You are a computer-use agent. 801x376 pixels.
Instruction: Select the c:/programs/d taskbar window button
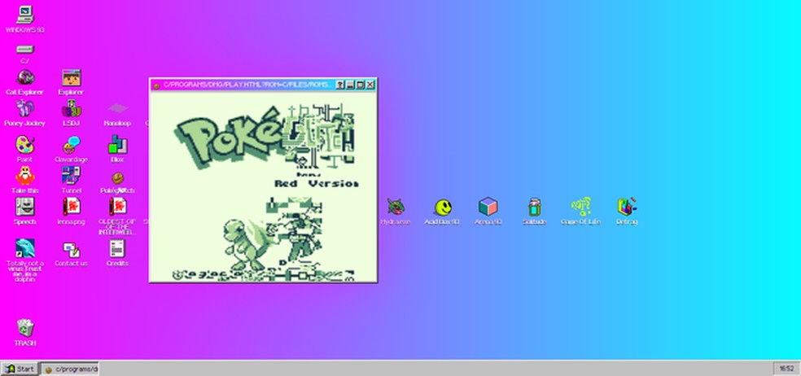click(x=69, y=369)
